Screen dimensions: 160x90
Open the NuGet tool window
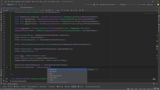67,87
